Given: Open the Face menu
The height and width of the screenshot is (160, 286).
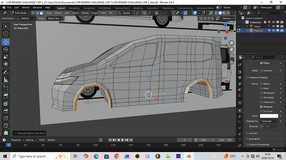Looking at the screenshot, I should click(x=103, y=13).
